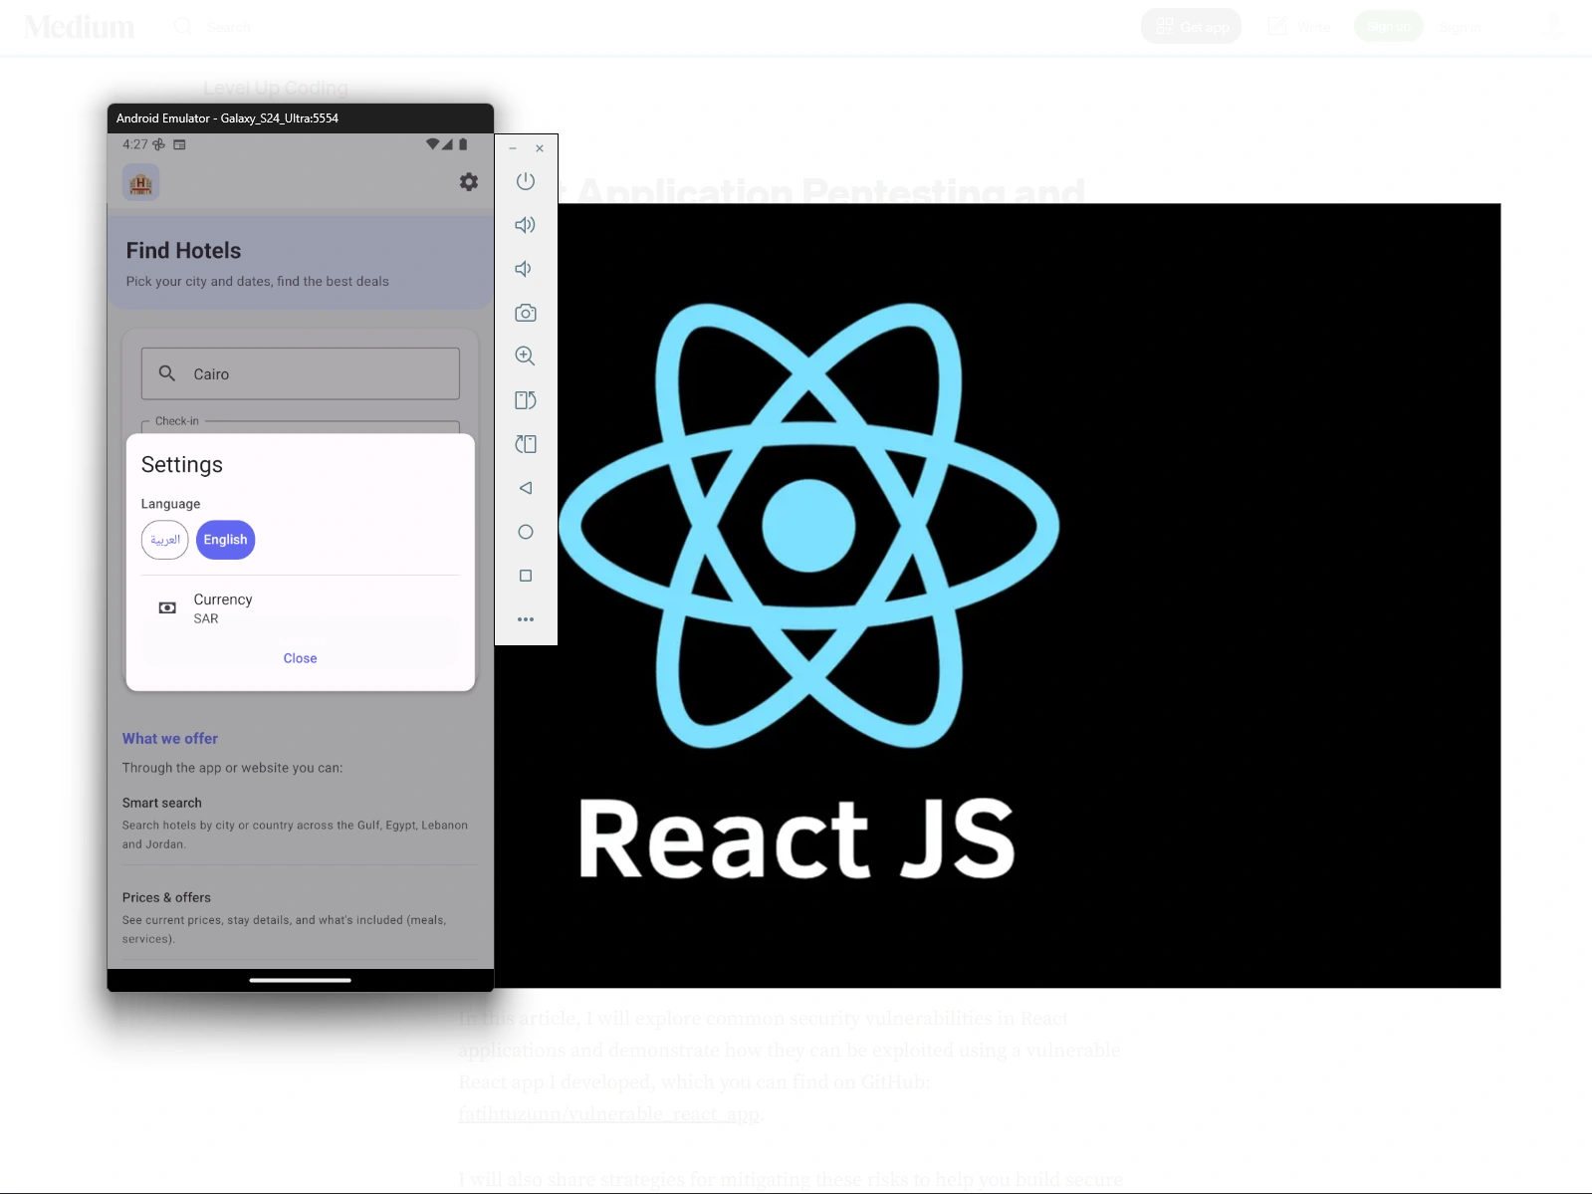Viewport: 1592px width, 1194px height.
Task: Click the currency banknote icon
Action: coord(168,607)
